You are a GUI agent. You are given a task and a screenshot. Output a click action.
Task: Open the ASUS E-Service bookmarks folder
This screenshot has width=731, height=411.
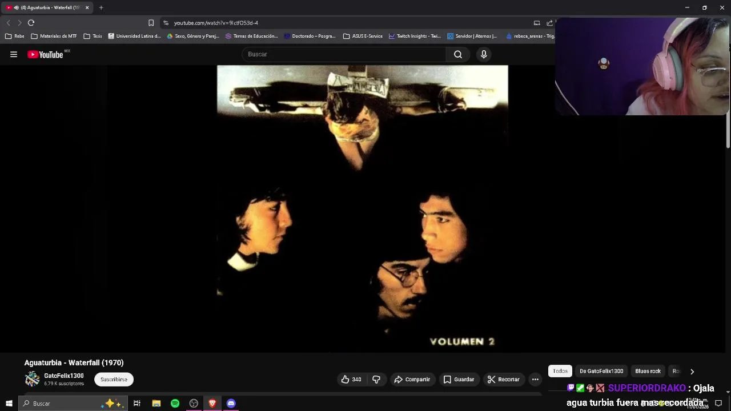(363, 36)
